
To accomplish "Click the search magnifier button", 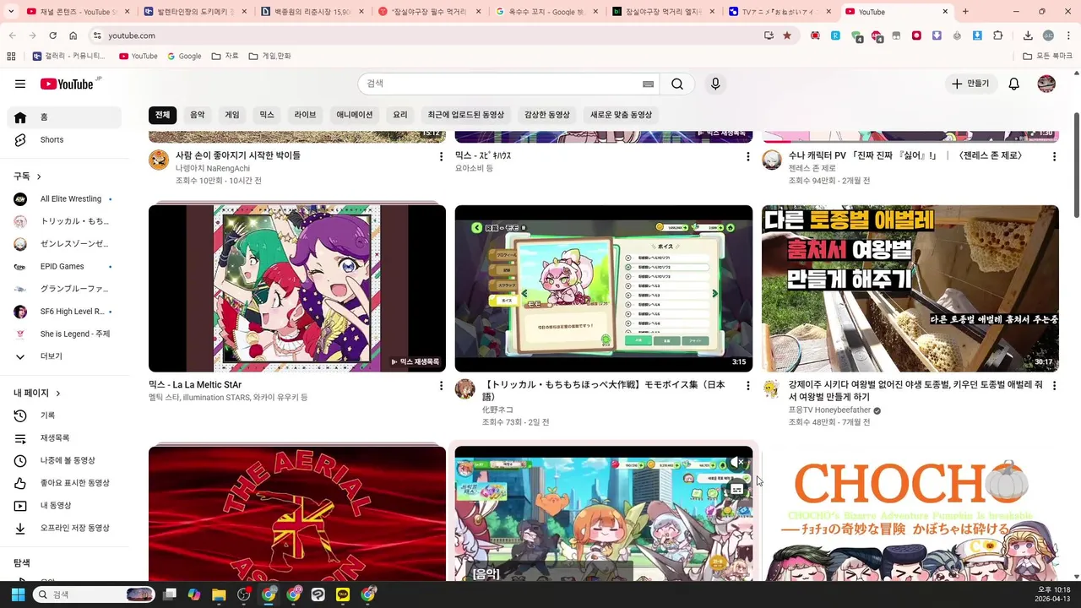I will point(677,84).
